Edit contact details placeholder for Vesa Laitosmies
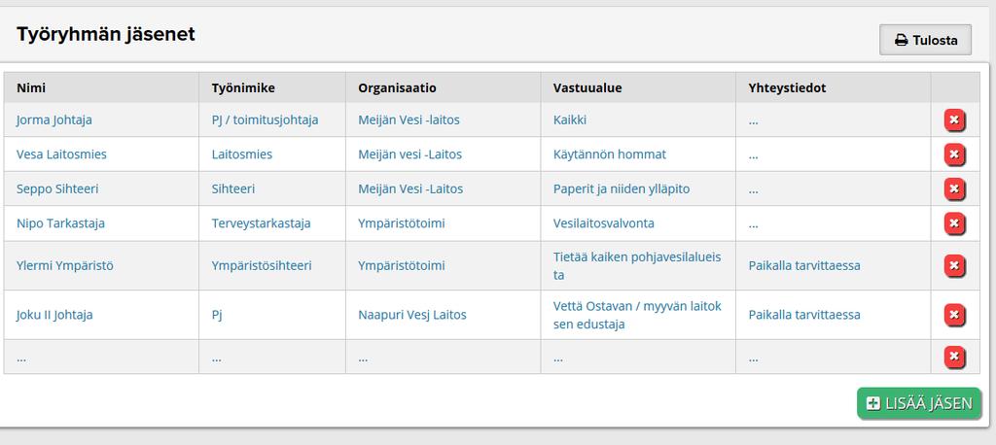 pos(754,154)
